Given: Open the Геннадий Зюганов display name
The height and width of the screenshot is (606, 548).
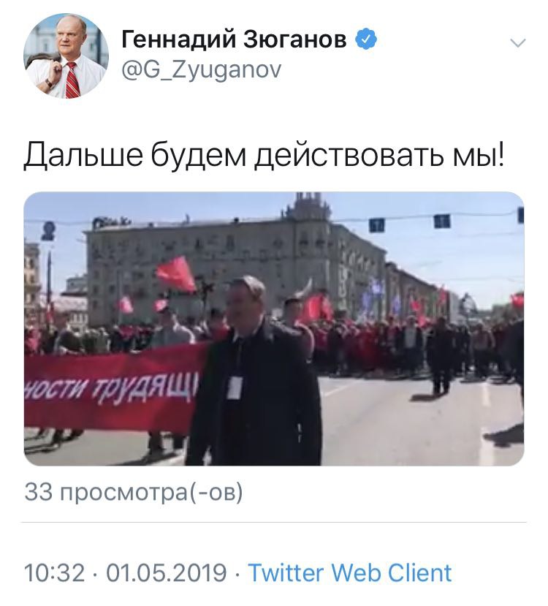Looking at the screenshot, I should 234,39.
